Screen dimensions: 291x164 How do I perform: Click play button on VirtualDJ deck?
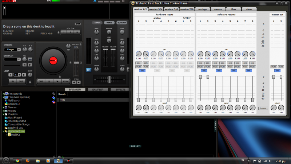pos(57,81)
